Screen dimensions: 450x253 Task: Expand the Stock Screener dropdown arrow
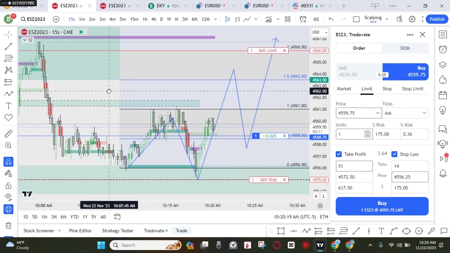pyautogui.click(x=59, y=231)
